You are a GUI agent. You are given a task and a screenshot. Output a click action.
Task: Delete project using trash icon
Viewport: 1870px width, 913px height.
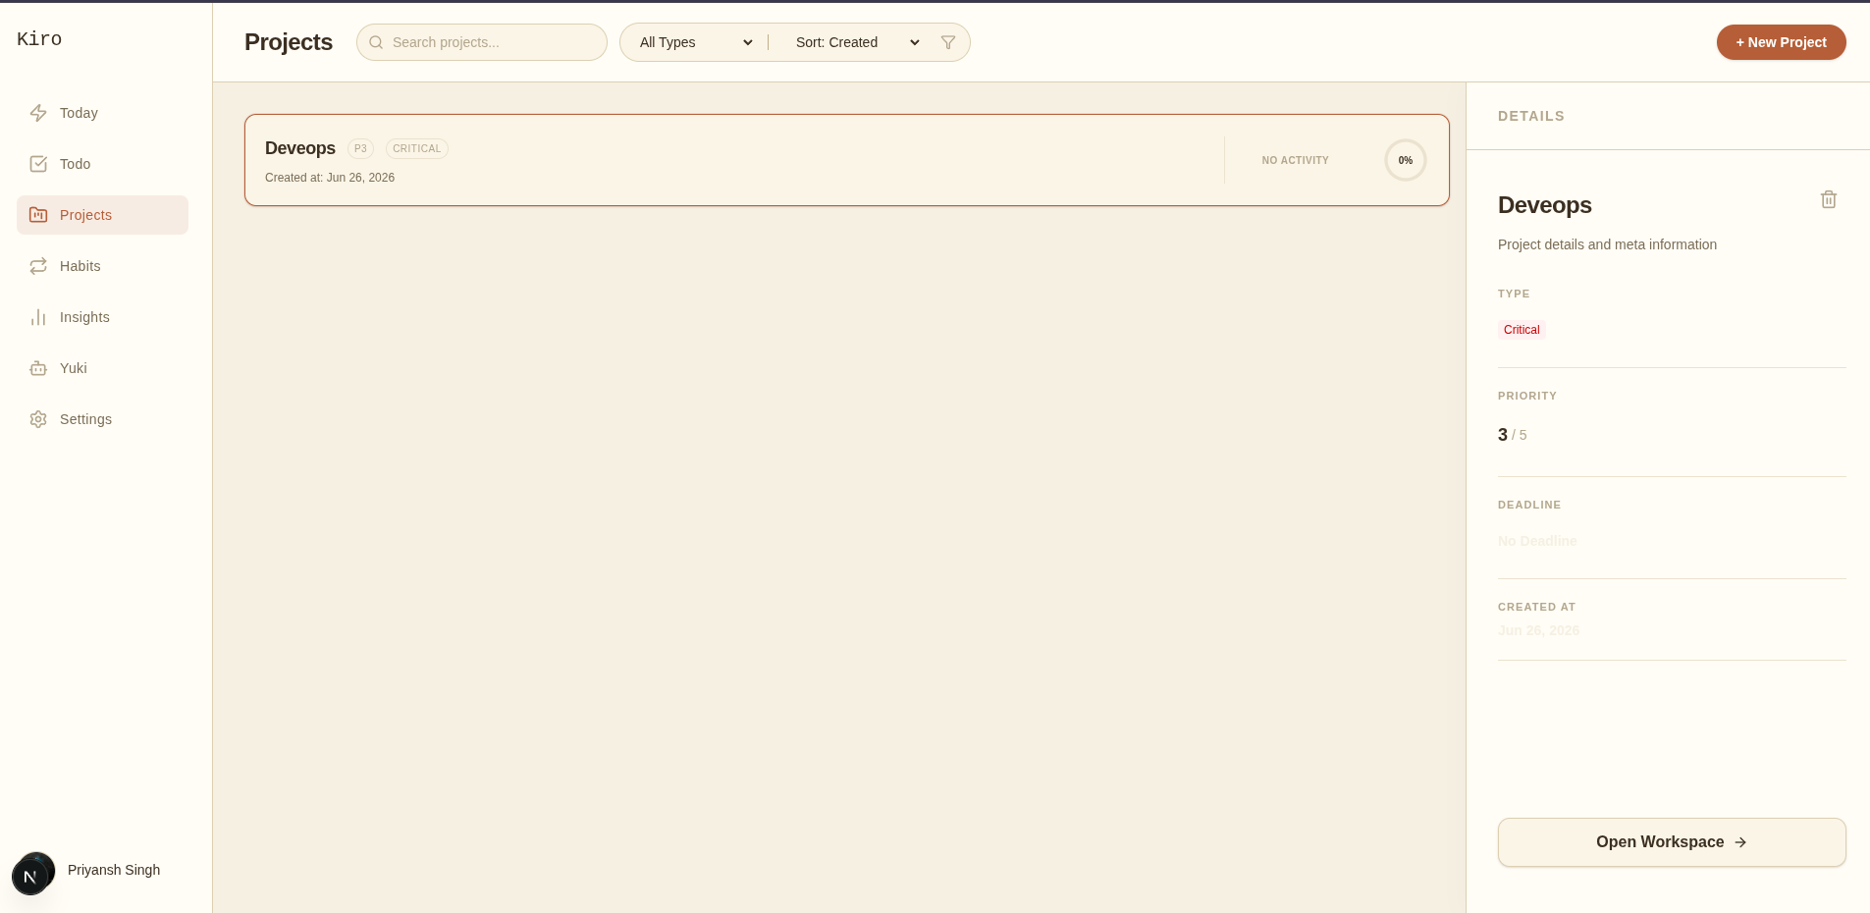[1829, 199]
